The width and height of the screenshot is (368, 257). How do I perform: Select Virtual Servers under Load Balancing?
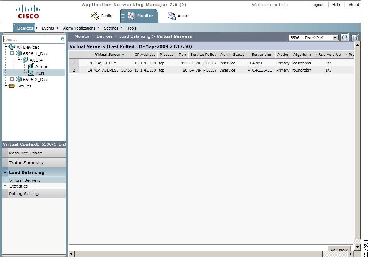pyautogui.click(x=34, y=180)
